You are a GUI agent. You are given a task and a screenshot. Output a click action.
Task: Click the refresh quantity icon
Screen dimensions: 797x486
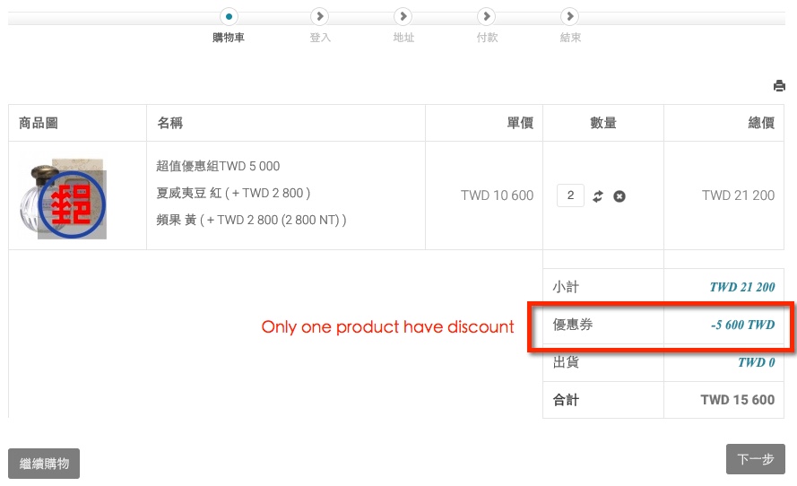tap(598, 195)
